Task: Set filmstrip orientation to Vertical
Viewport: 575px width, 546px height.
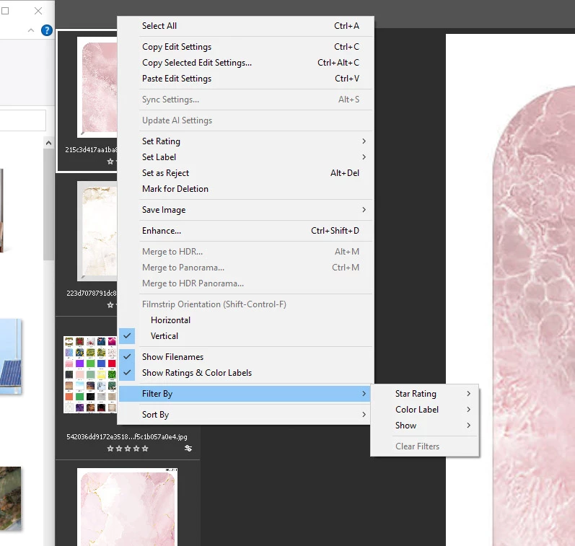Action: pyautogui.click(x=246, y=336)
